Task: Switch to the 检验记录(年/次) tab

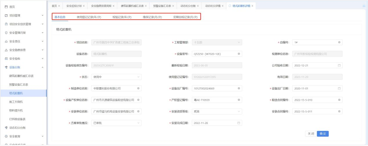Action: [122, 17]
